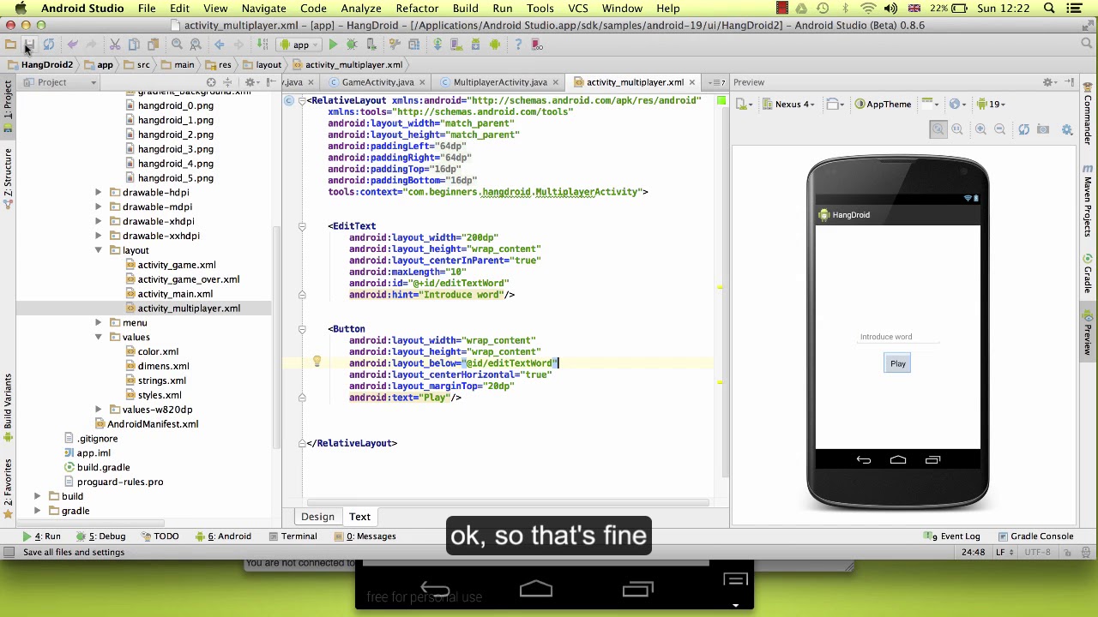Open the preview orientation dropdown
Viewport: 1098px width, 617px height.
pyautogui.click(x=836, y=105)
